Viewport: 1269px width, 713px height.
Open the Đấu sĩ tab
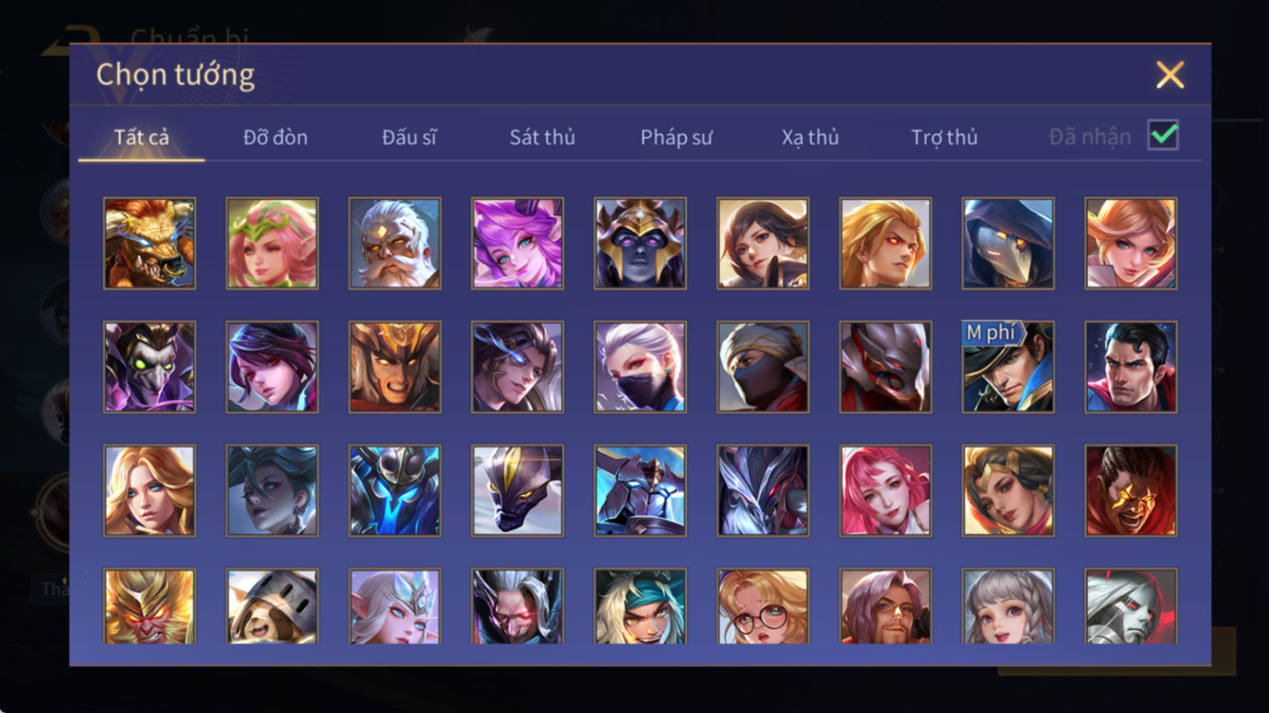409,137
